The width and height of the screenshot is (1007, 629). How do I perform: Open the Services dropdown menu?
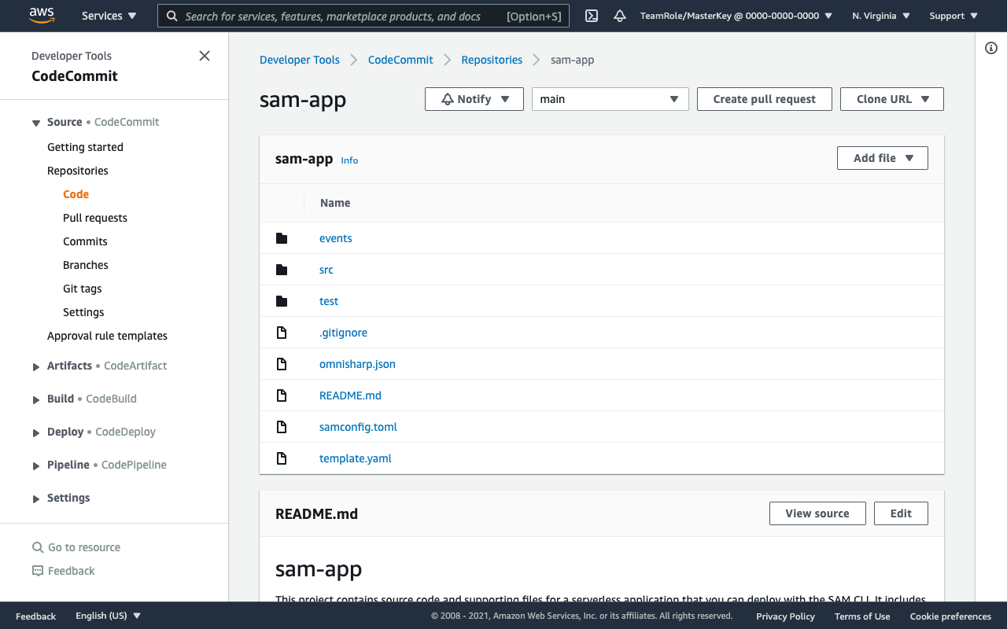109,16
